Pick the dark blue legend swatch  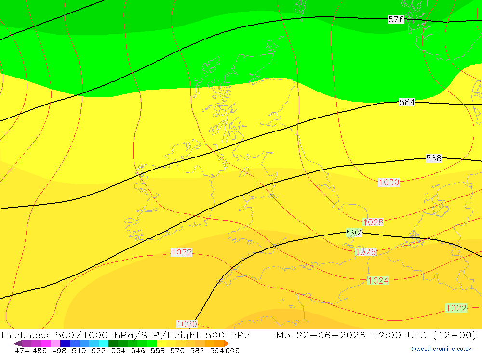(65, 343)
